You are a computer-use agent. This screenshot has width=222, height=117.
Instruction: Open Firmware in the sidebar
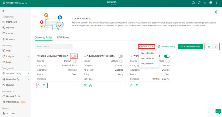10,39
